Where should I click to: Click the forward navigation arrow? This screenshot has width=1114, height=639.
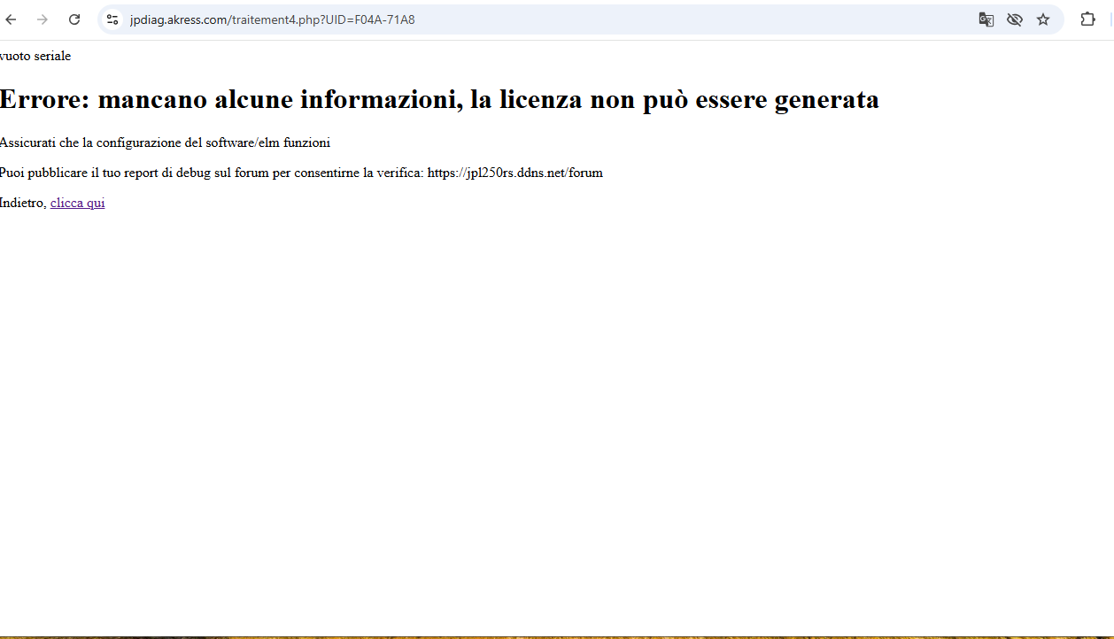(x=42, y=19)
